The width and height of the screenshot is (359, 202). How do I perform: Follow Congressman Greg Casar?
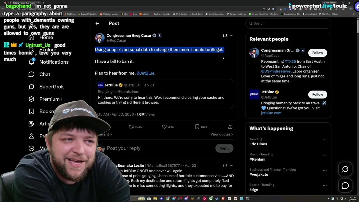317,53
